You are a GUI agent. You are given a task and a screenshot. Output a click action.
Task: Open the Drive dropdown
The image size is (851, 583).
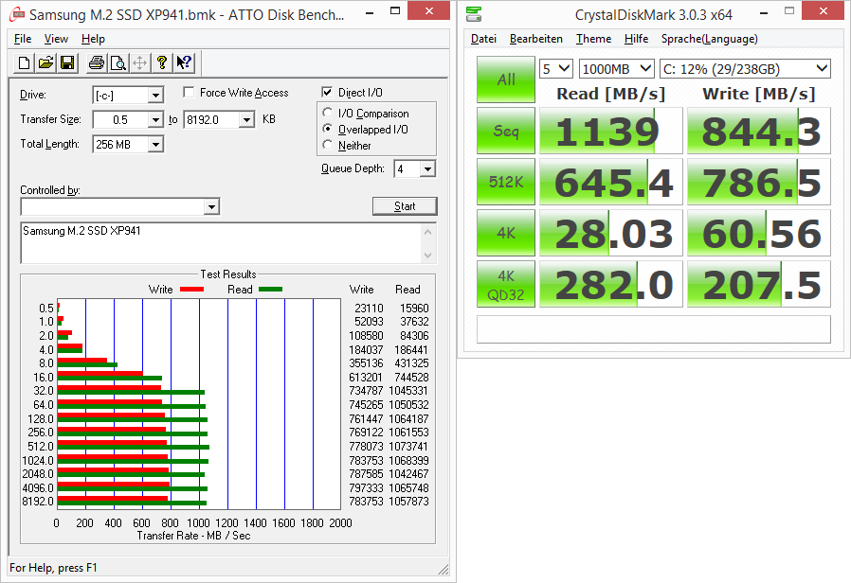pyautogui.click(x=155, y=96)
